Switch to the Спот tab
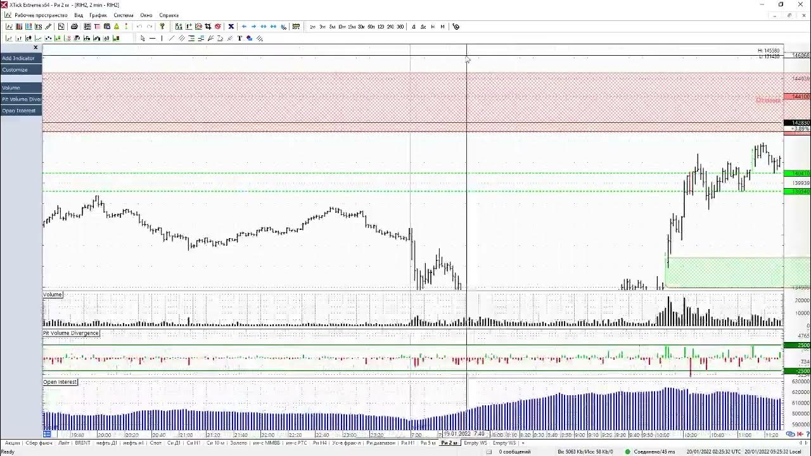Viewport: 811px width, 456px height. (x=155, y=443)
